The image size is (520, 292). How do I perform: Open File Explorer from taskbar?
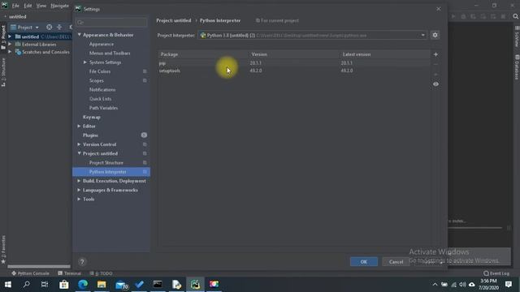102,285
